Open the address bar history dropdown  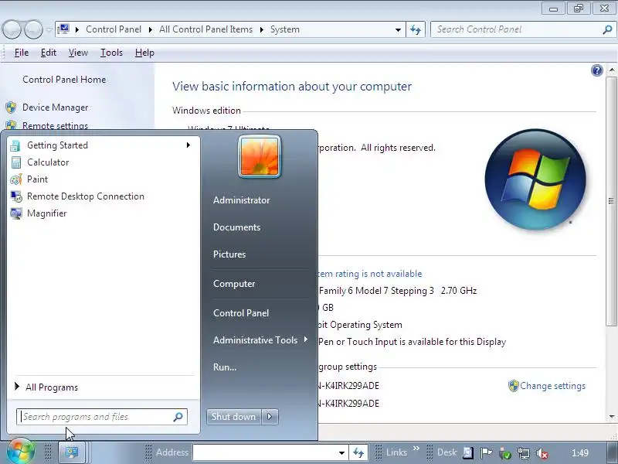[x=398, y=30]
